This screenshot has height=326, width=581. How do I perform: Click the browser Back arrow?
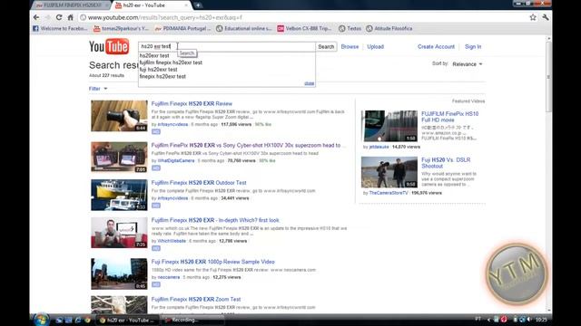tap(36, 17)
